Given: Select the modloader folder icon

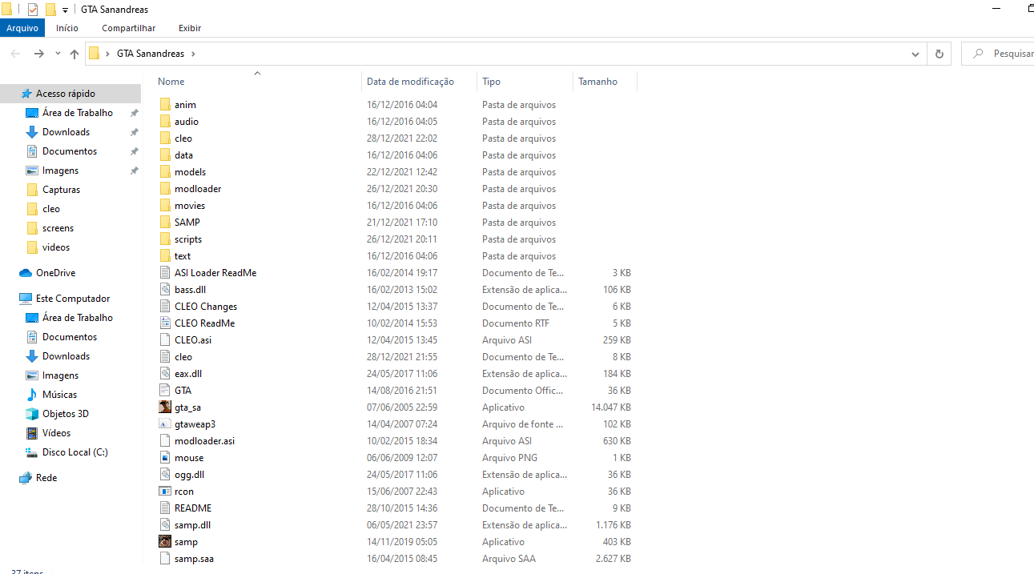Looking at the screenshot, I should [165, 189].
